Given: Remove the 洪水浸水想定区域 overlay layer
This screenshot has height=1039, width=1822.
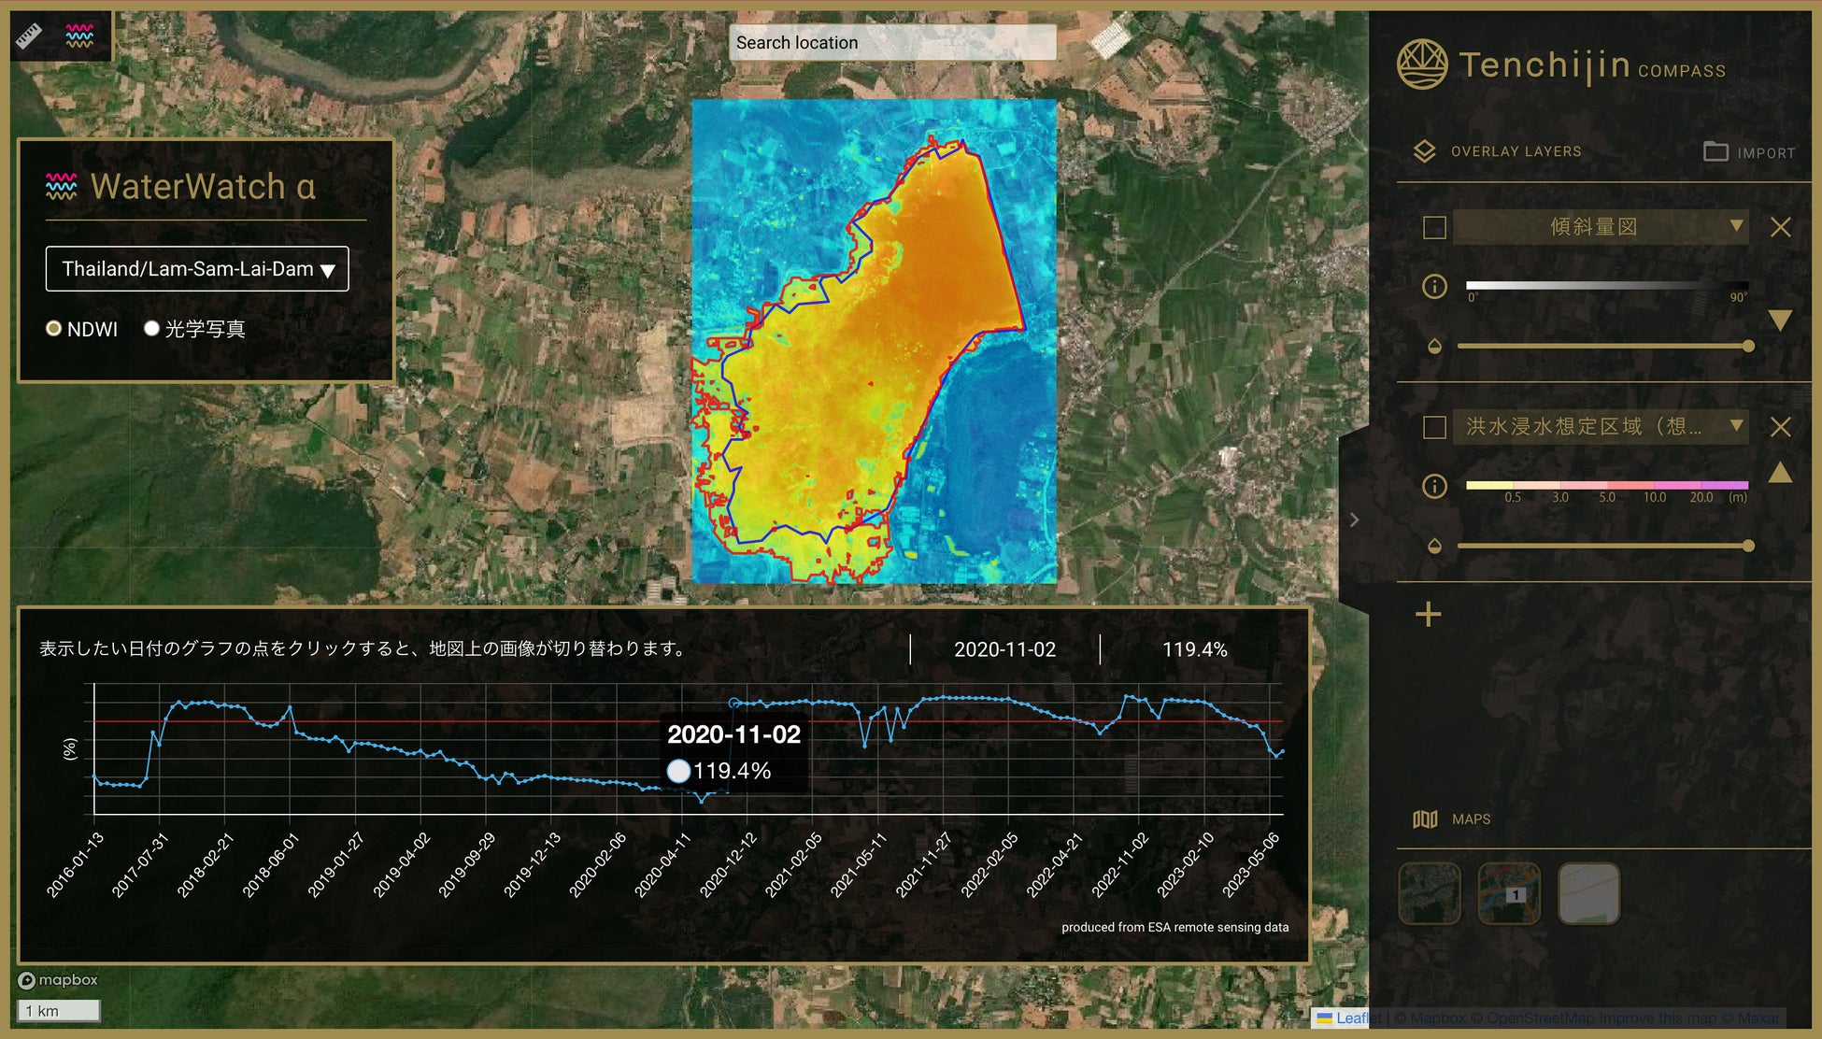Looking at the screenshot, I should click(x=1780, y=427).
